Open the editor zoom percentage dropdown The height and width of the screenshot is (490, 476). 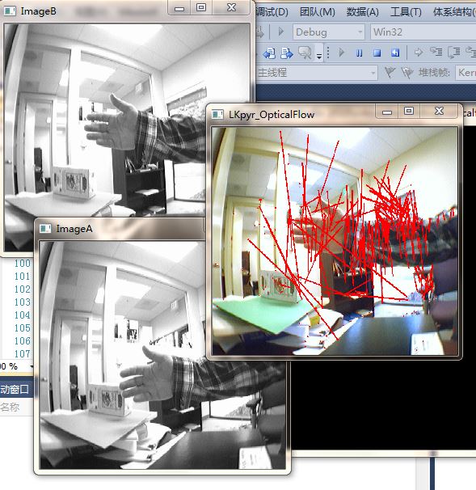pyautogui.click(x=31, y=366)
